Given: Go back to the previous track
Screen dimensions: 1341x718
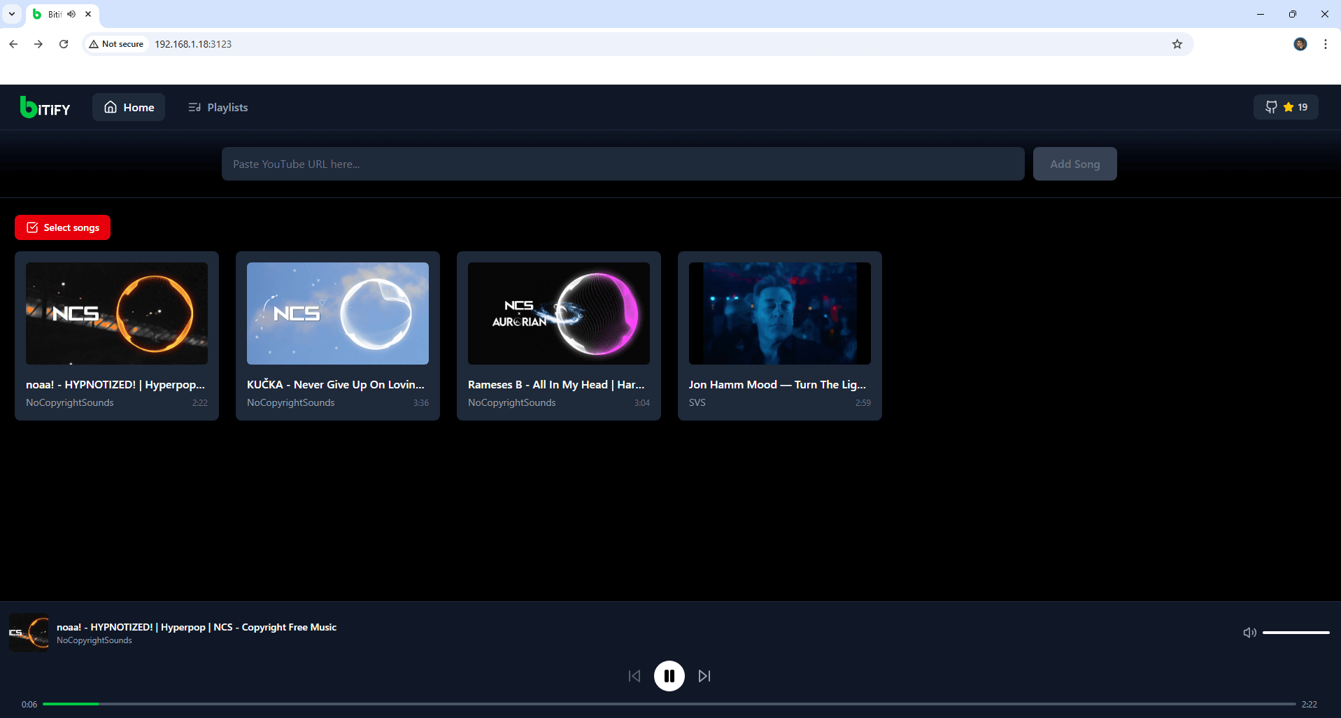Looking at the screenshot, I should click(634, 675).
